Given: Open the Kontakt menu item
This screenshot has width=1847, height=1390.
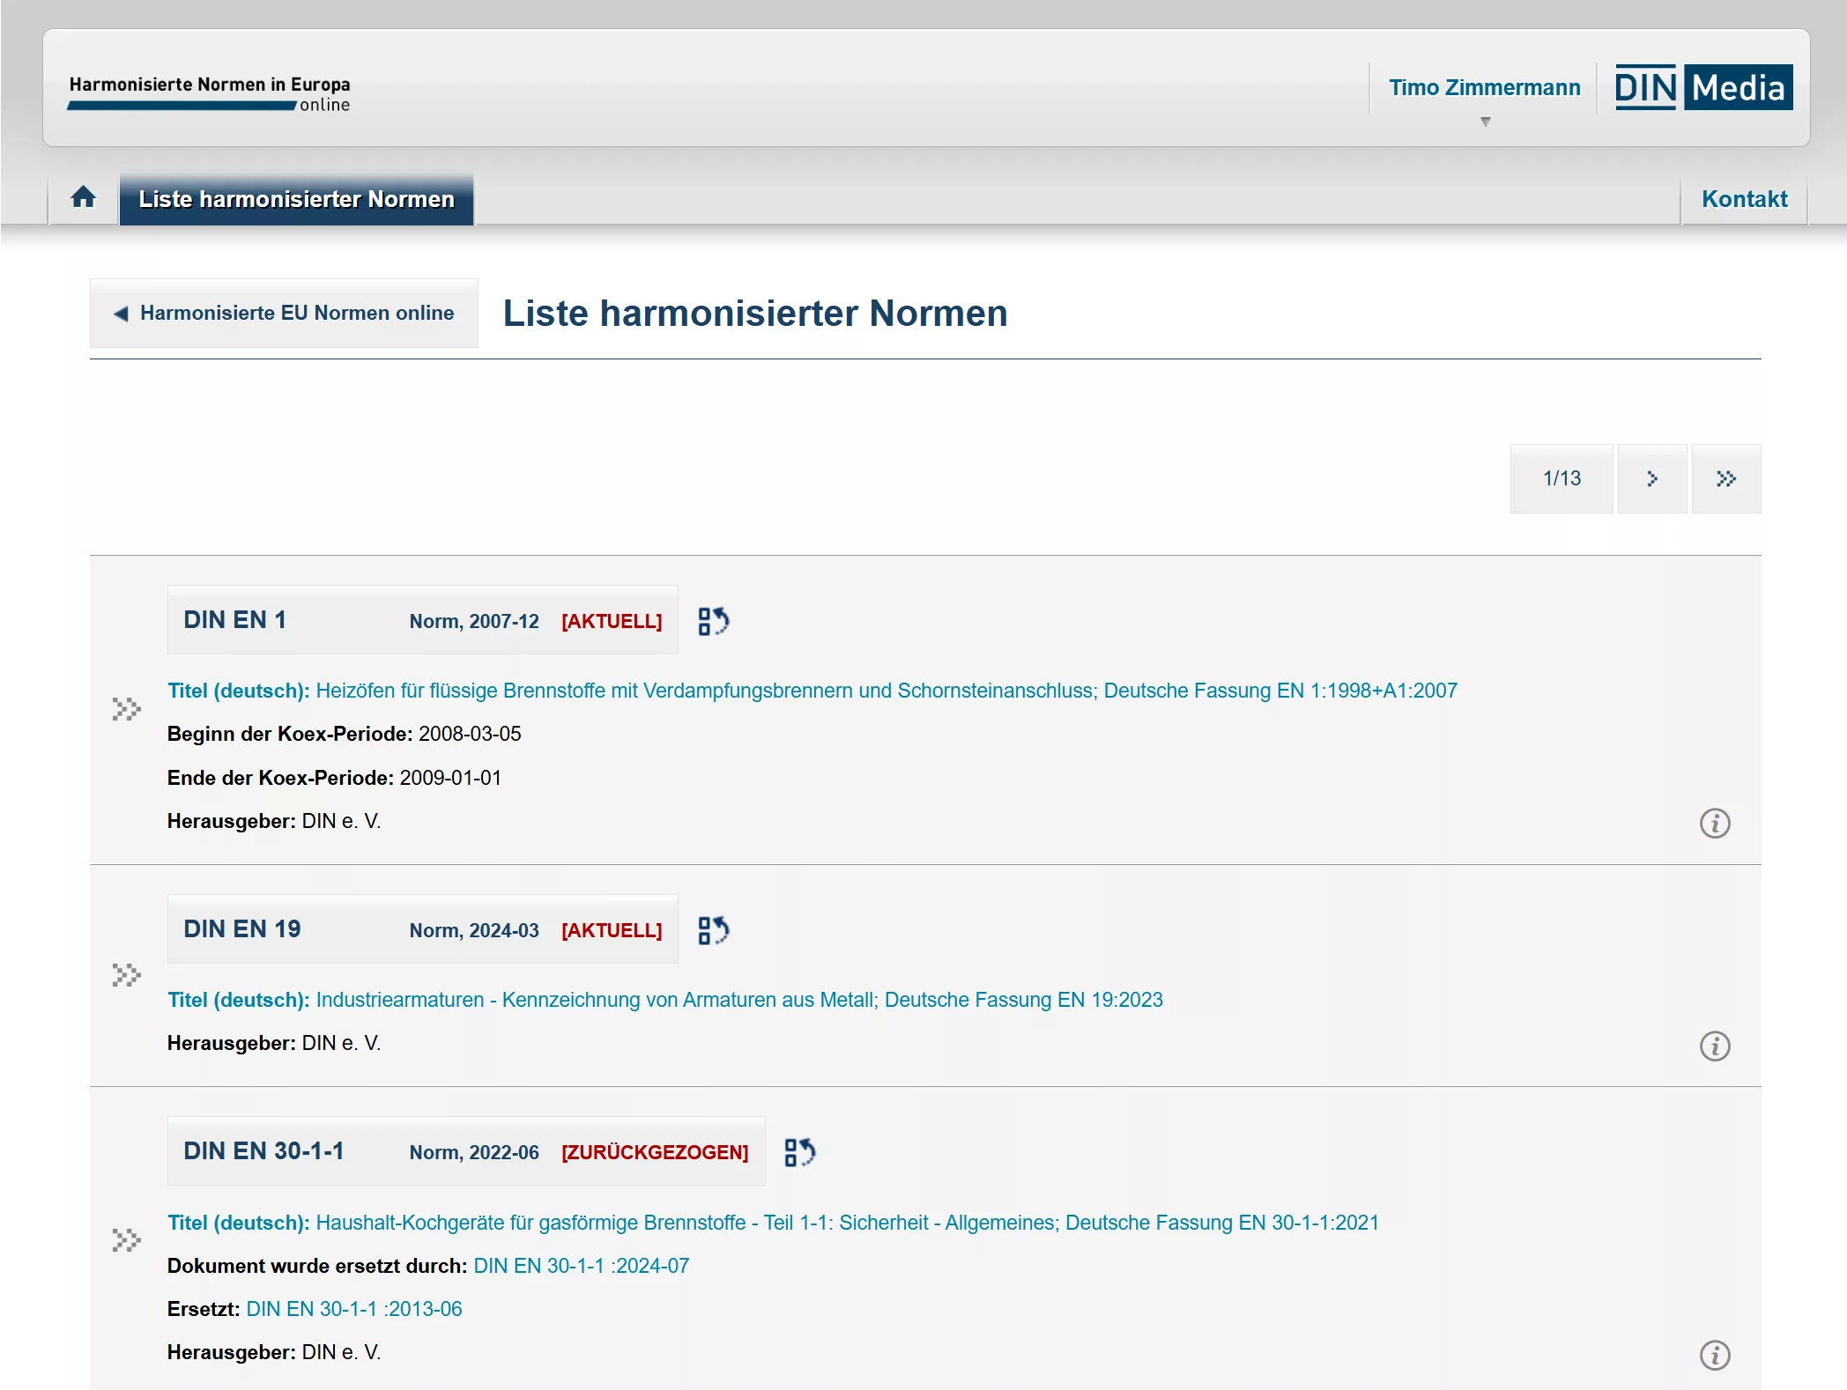Looking at the screenshot, I should 1744,199.
